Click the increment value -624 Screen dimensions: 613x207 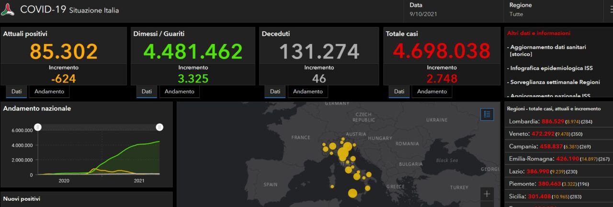(63, 79)
